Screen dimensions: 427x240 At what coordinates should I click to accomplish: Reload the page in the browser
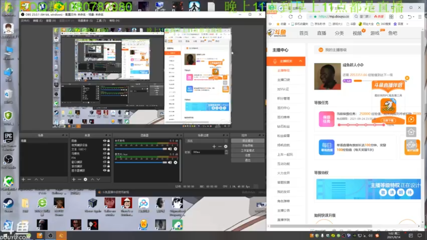pyautogui.click(x=291, y=17)
